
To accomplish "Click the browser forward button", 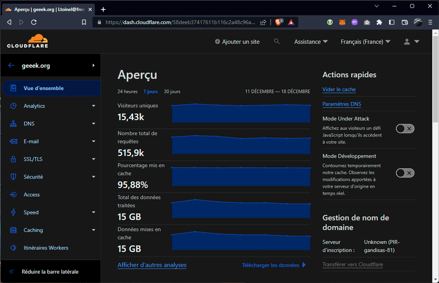I will 21,22.
